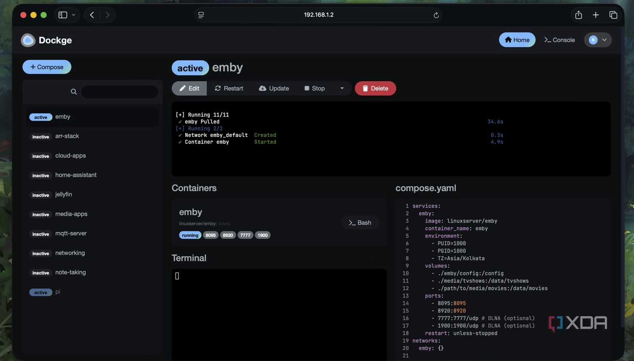Select the emby stack in the list
The image size is (634, 361).
92,117
